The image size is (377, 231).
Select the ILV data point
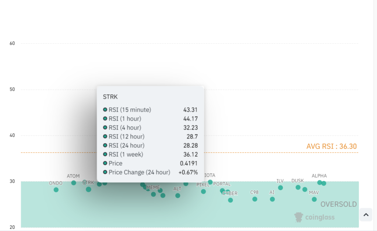(x=281, y=188)
